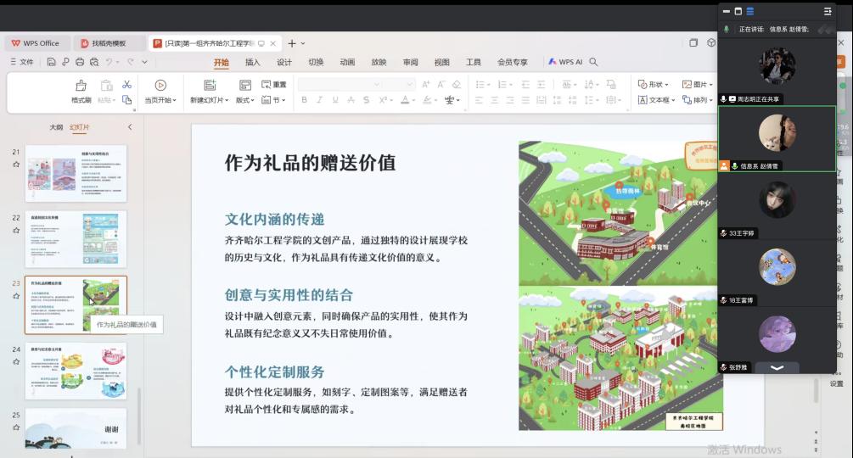The image size is (853, 458).
Task: Toggle the star marker for slide 24
Action: click(16, 361)
